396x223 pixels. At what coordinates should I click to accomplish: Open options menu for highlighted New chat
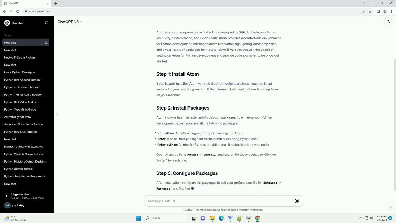click(x=41, y=42)
